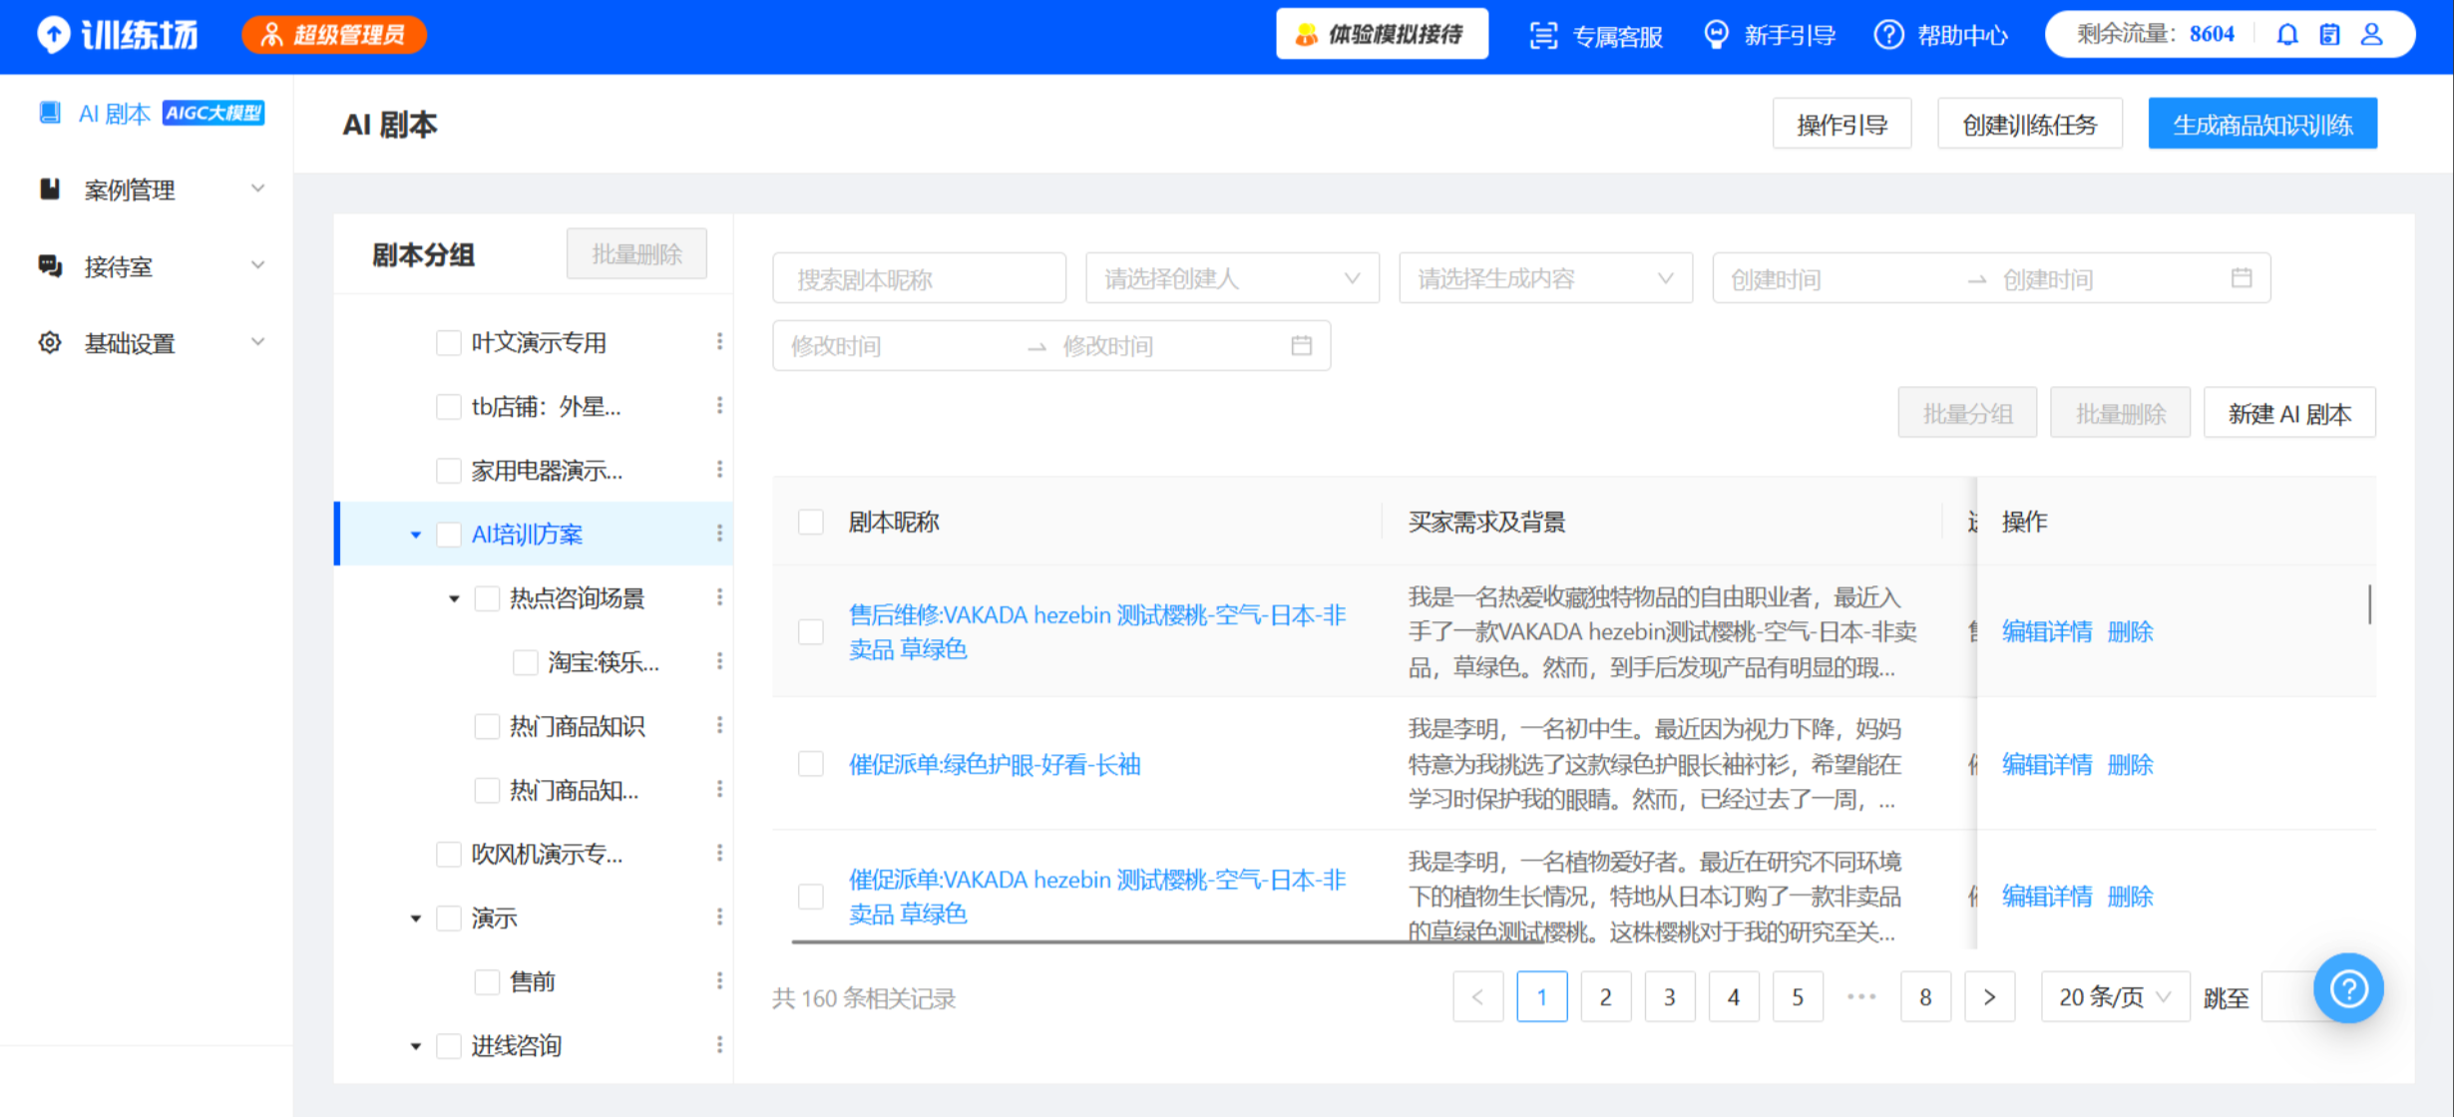
Task: Open more options for 演示 group
Action: 719,917
